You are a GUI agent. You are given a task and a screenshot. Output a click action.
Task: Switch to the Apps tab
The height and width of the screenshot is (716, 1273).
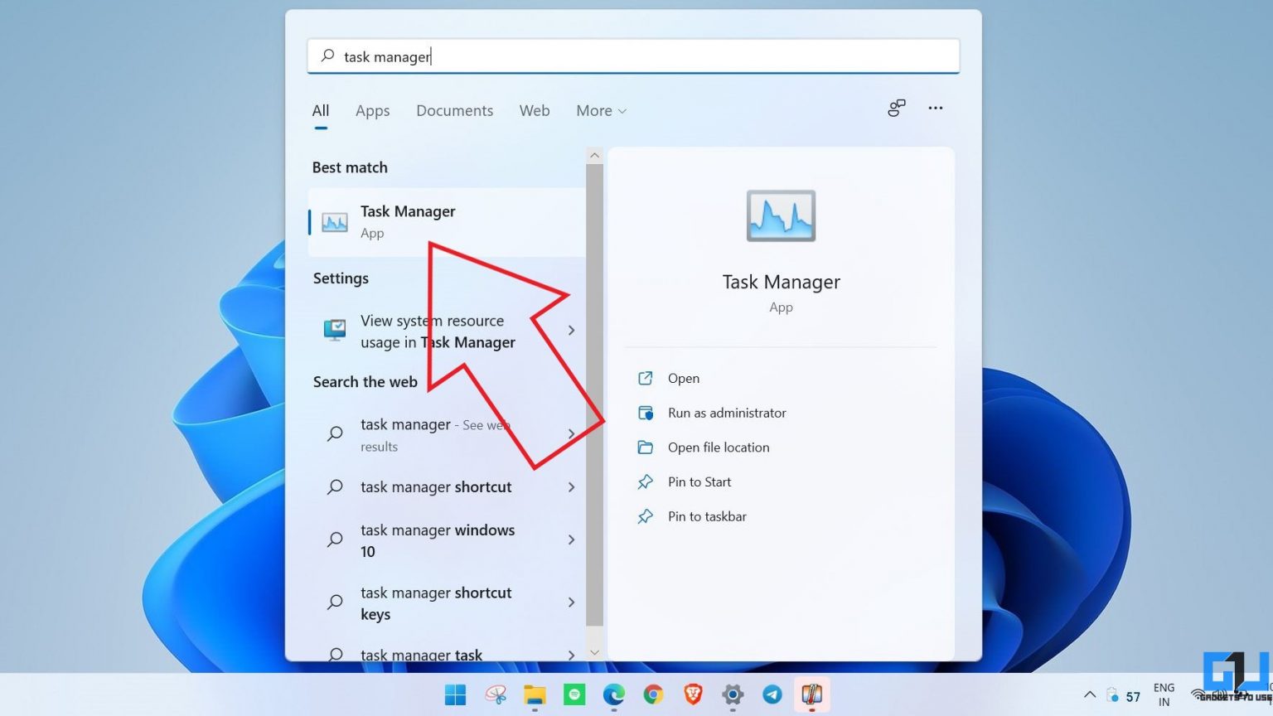click(372, 110)
